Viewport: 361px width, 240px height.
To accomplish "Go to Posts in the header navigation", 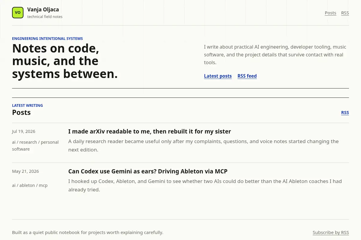I will point(330,13).
